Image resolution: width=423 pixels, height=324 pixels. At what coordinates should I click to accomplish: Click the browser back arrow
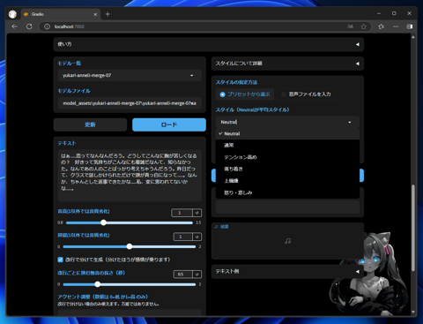click(14, 26)
